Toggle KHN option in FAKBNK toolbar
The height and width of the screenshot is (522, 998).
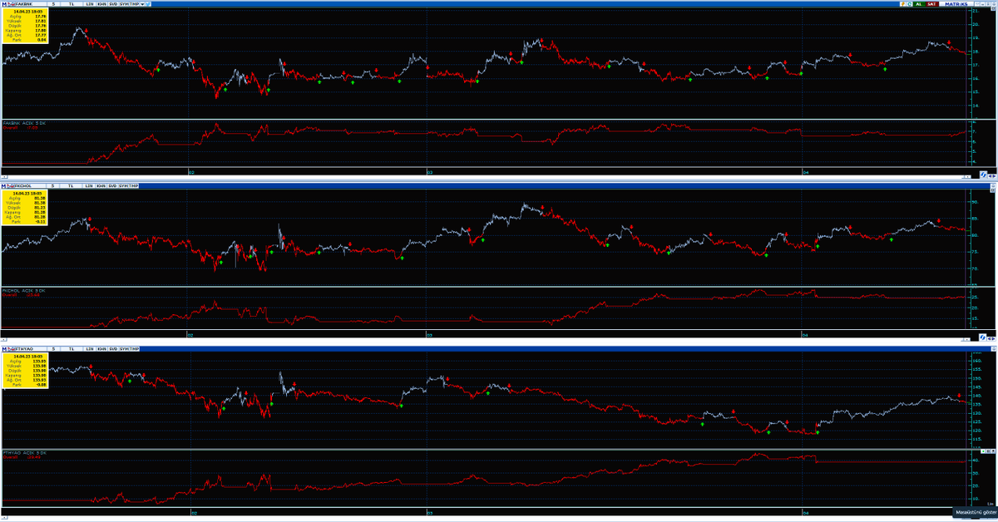[101, 4]
